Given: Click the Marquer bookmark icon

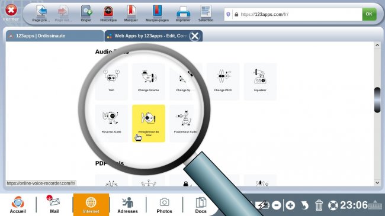Looking at the screenshot, I should [131, 14].
